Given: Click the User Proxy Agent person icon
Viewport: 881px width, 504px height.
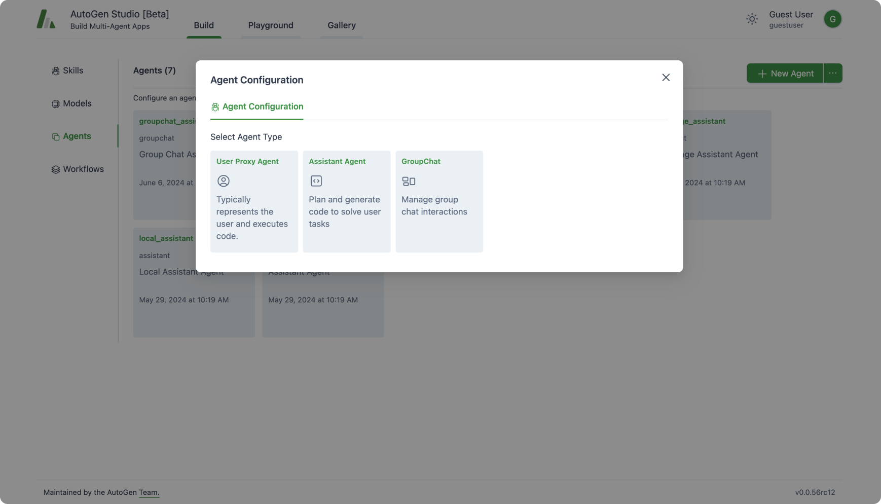Looking at the screenshot, I should click(224, 181).
